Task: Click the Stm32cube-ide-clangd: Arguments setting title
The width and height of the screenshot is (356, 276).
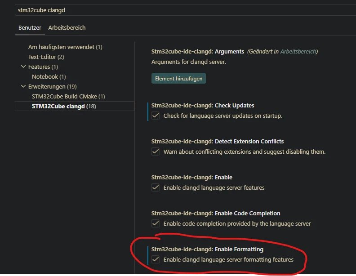Action: point(198,52)
